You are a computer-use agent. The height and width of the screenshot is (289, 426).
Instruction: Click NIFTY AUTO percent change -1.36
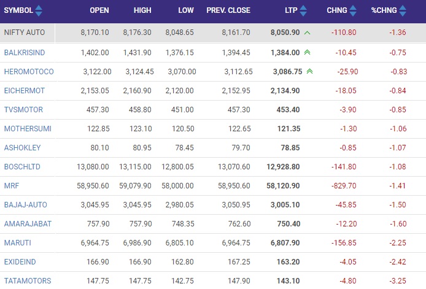click(x=398, y=33)
